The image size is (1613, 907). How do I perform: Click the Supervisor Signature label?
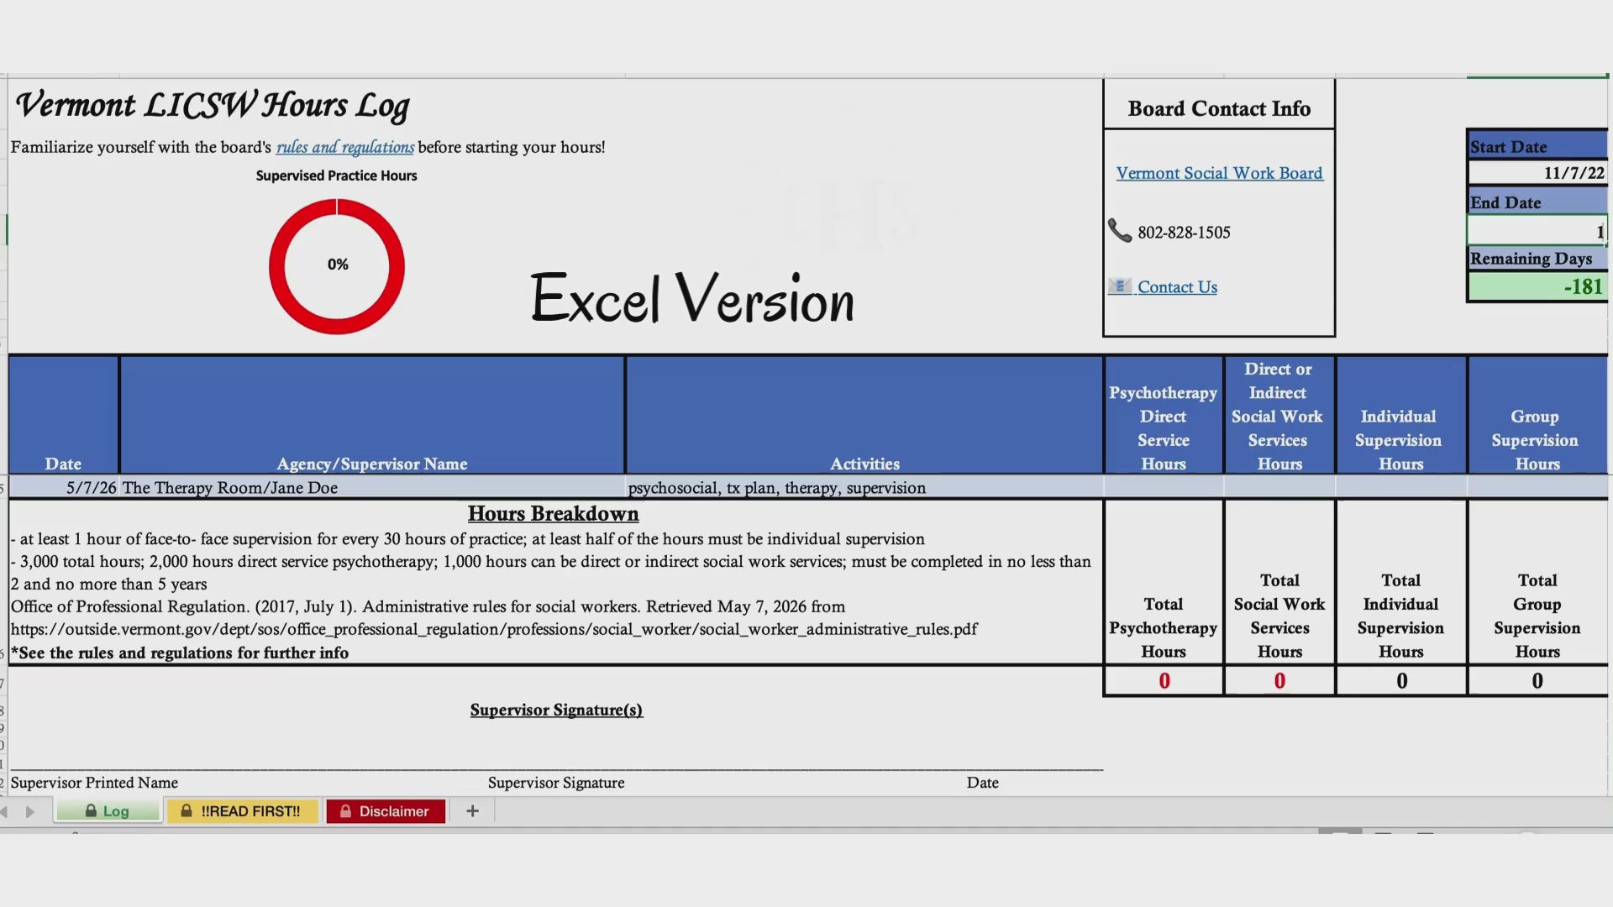[556, 783]
